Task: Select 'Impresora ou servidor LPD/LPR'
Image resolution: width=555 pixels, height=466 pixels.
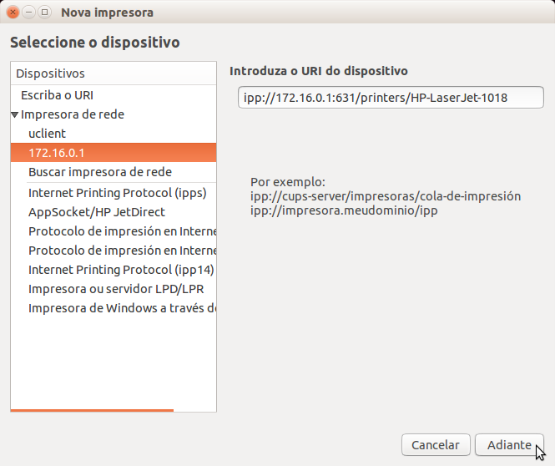Action: pyautogui.click(x=114, y=289)
